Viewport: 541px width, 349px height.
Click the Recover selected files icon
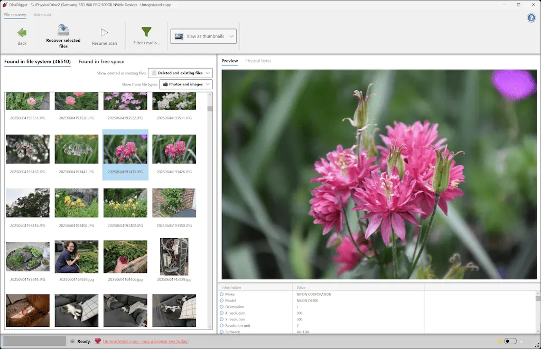coord(63,30)
